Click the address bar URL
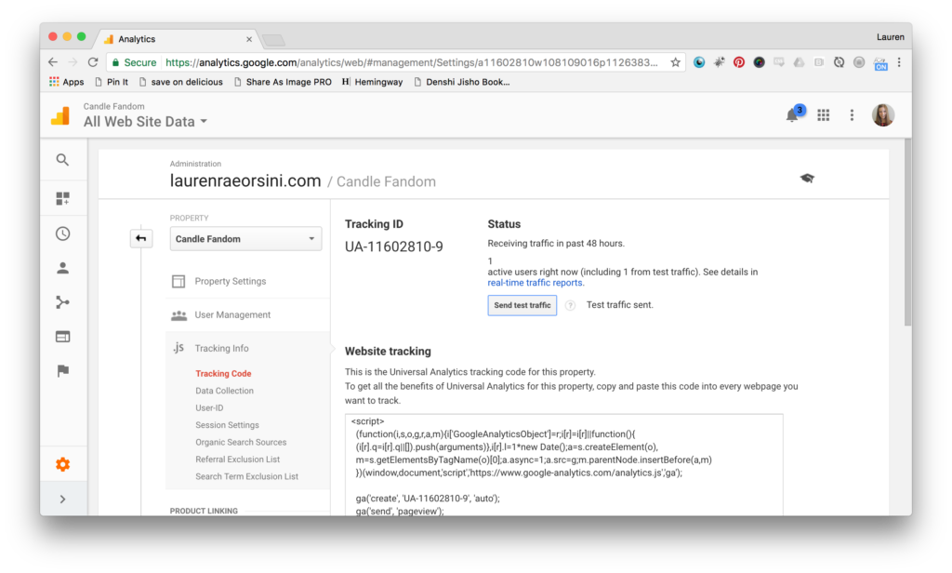 (412, 62)
